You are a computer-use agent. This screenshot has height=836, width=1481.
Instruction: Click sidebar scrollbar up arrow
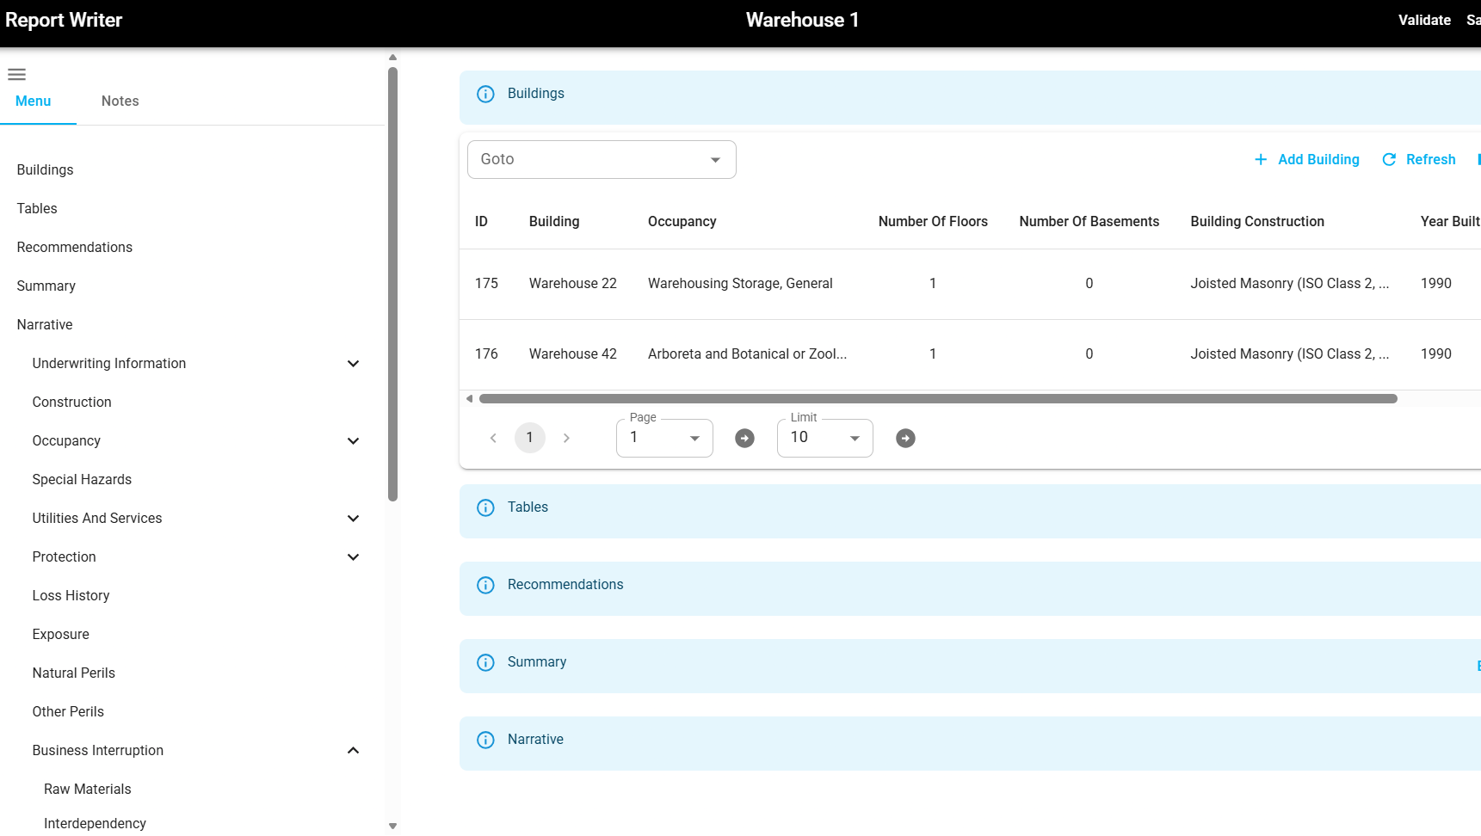392,58
